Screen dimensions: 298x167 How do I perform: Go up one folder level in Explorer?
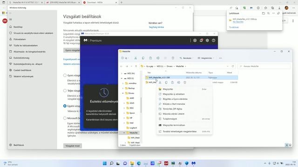136,66
